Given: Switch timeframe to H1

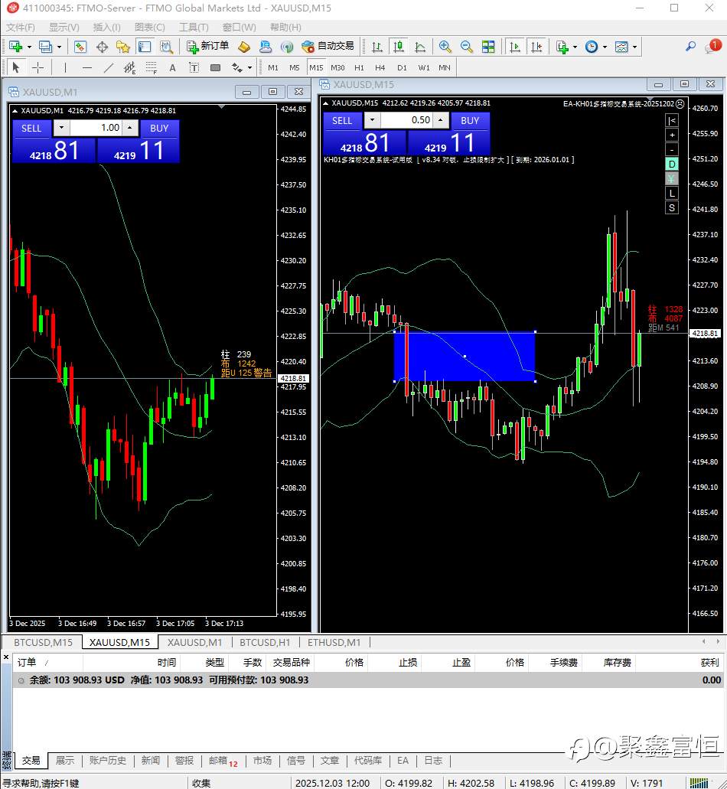Looking at the screenshot, I should coord(359,67).
